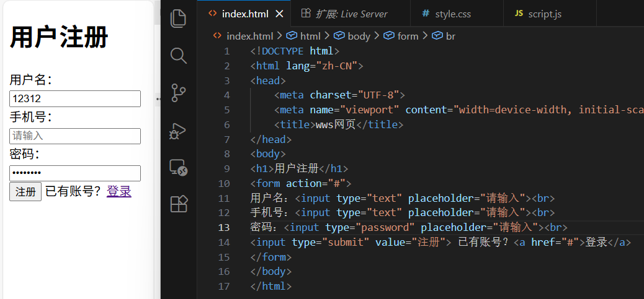This screenshot has width=644, height=299.
Task: Click the 注册 submit button
Action: (x=25, y=192)
